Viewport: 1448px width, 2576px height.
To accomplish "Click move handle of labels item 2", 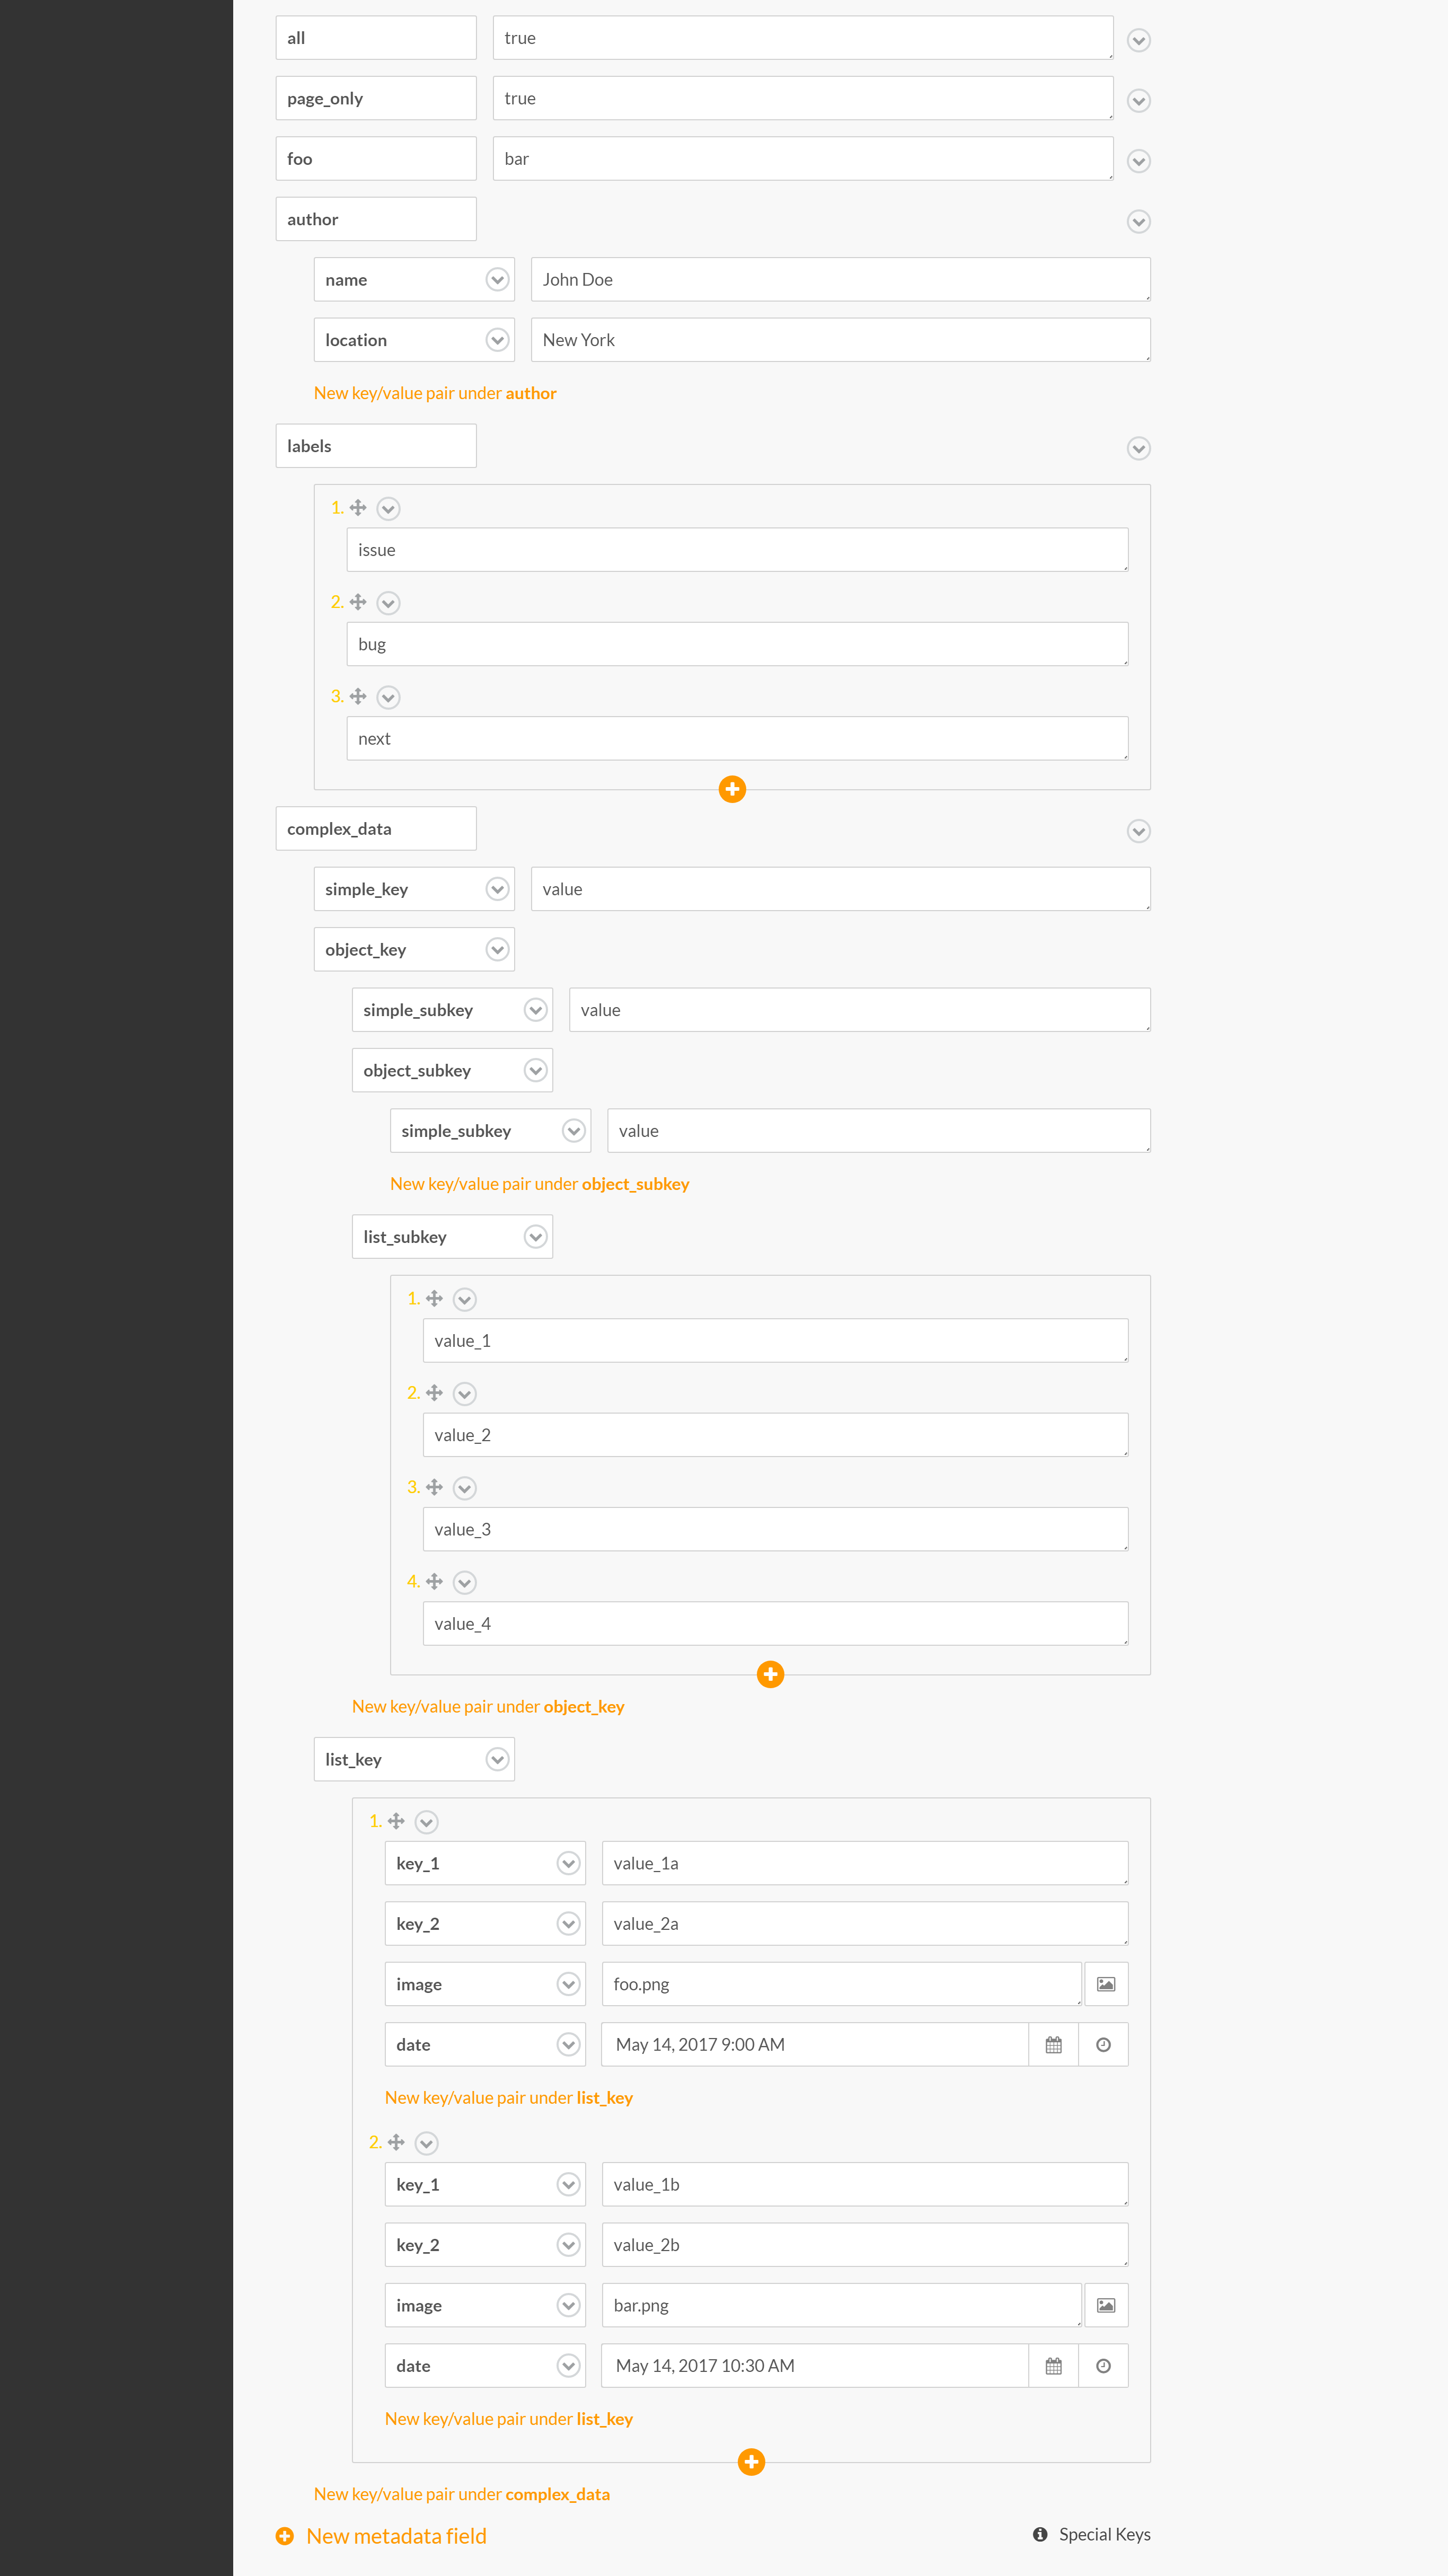I will click(x=358, y=602).
